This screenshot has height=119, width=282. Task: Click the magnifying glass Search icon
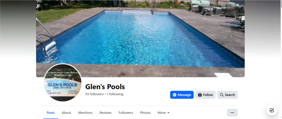222,95
